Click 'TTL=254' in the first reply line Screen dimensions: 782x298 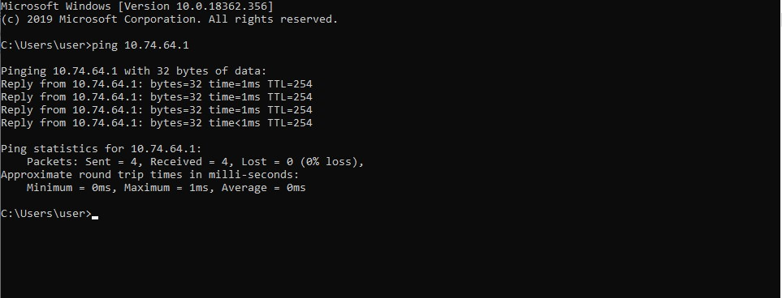tap(290, 84)
